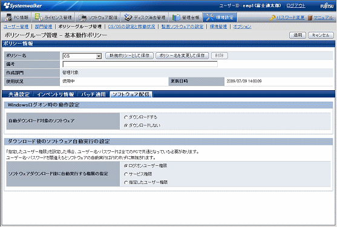Switch to the ソフトウェア配信 policy tab
The image size is (337, 227).
click(131, 94)
